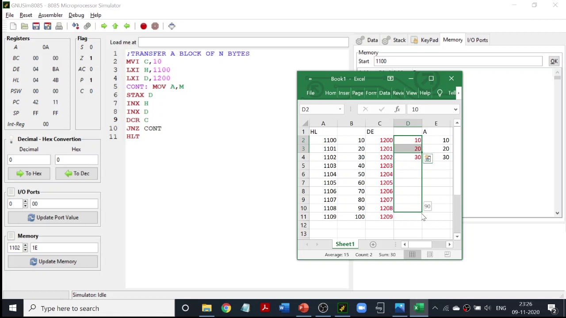
Task: Step in with right green arrow
Action: [104, 26]
